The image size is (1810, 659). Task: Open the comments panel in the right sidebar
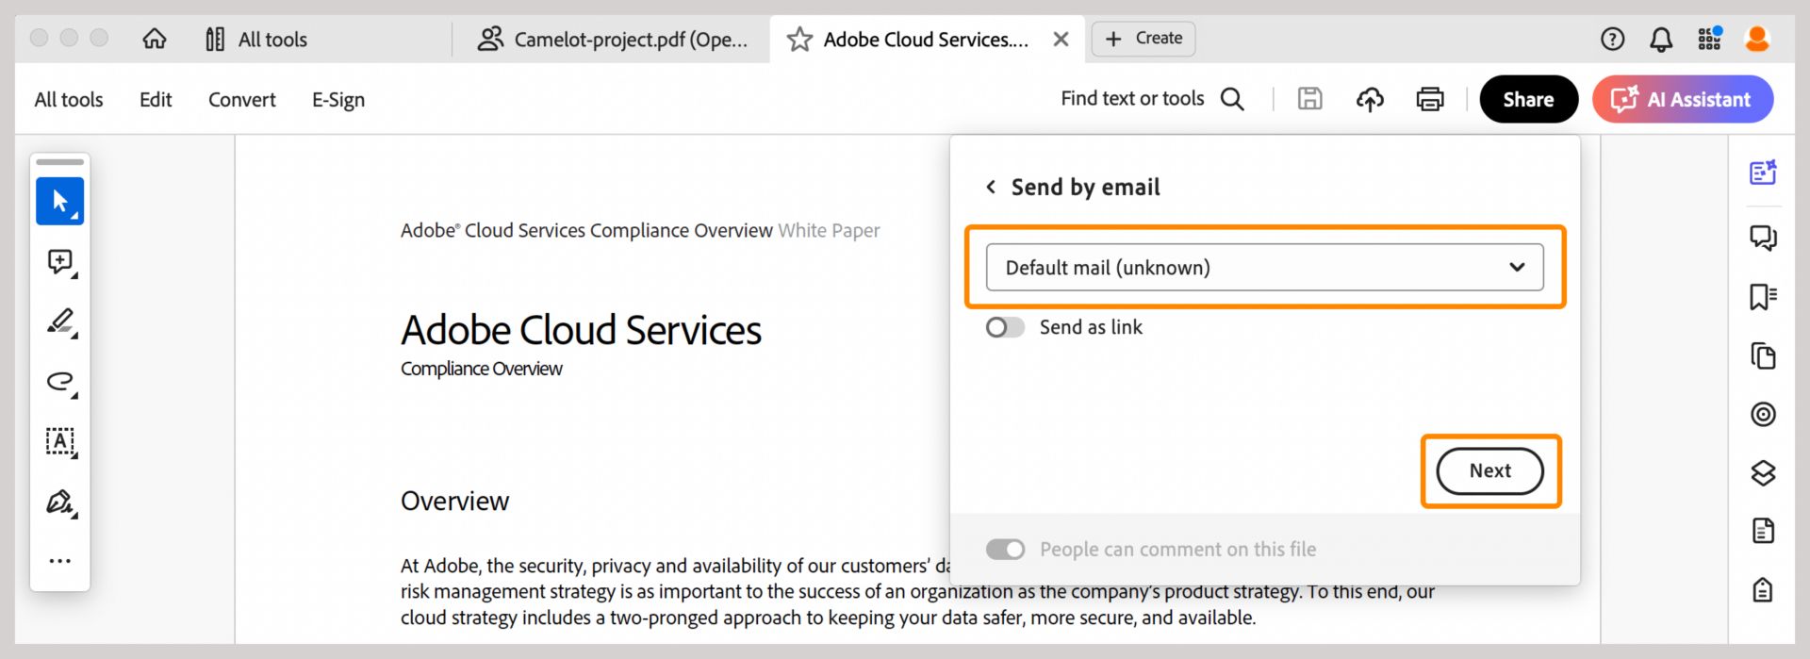1762,237
